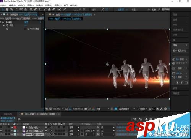Select the Hand tool
Viewport: 191px width, 139px height.
[7, 9]
